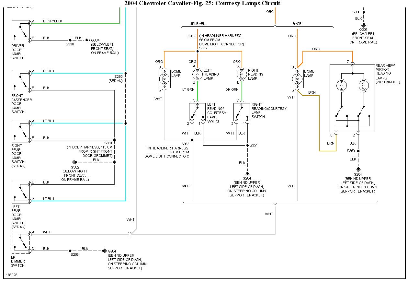
Task: Click the front passenger door jamb switch symbol
Action: [21, 81]
